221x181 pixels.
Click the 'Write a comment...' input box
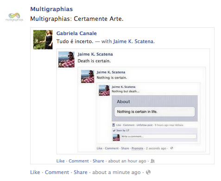(x=158, y=137)
